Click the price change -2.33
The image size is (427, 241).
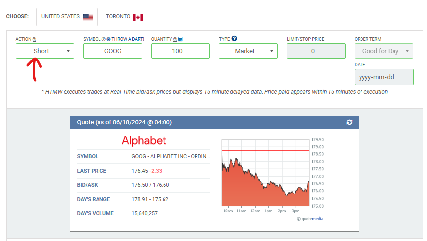coord(156,171)
